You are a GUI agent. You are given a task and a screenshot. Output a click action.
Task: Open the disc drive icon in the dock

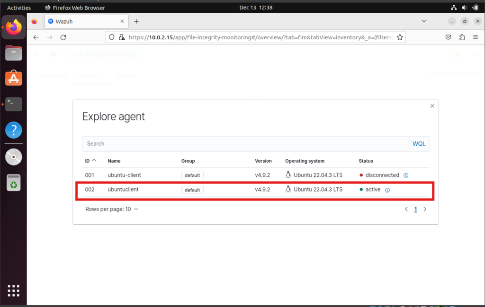[14, 157]
